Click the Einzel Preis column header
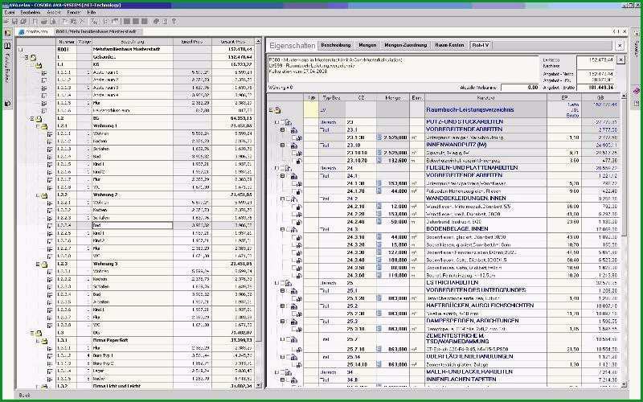The image size is (643, 402). 192,42
